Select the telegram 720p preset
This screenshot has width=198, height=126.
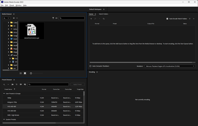pos(13,102)
